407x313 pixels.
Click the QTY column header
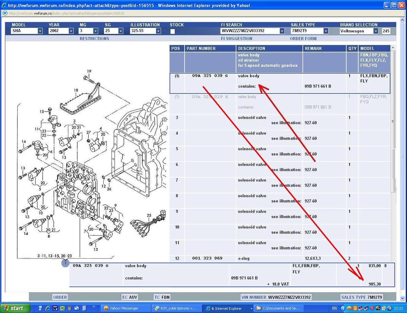pyautogui.click(x=352, y=48)
